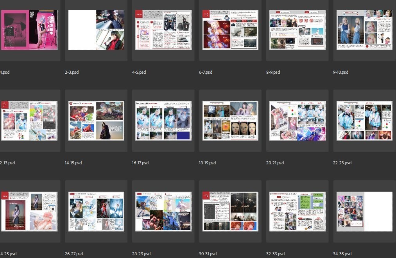The height and width of the screenshot is (258, 396).
Task: Click the file name 2-3.psd
Action: click(x=72, y=72)
